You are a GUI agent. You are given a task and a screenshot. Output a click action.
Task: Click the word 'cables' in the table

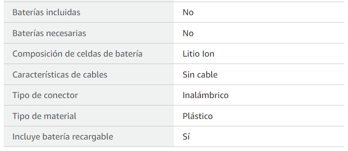click(95, 75)
